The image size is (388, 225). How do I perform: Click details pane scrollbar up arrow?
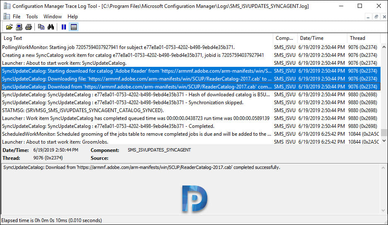[x=383, y=168]
